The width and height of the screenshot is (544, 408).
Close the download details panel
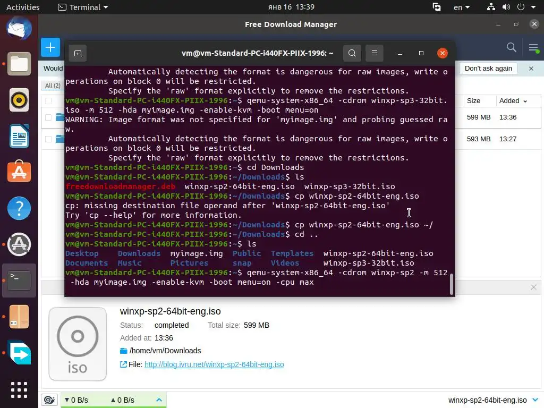point(533,287)
